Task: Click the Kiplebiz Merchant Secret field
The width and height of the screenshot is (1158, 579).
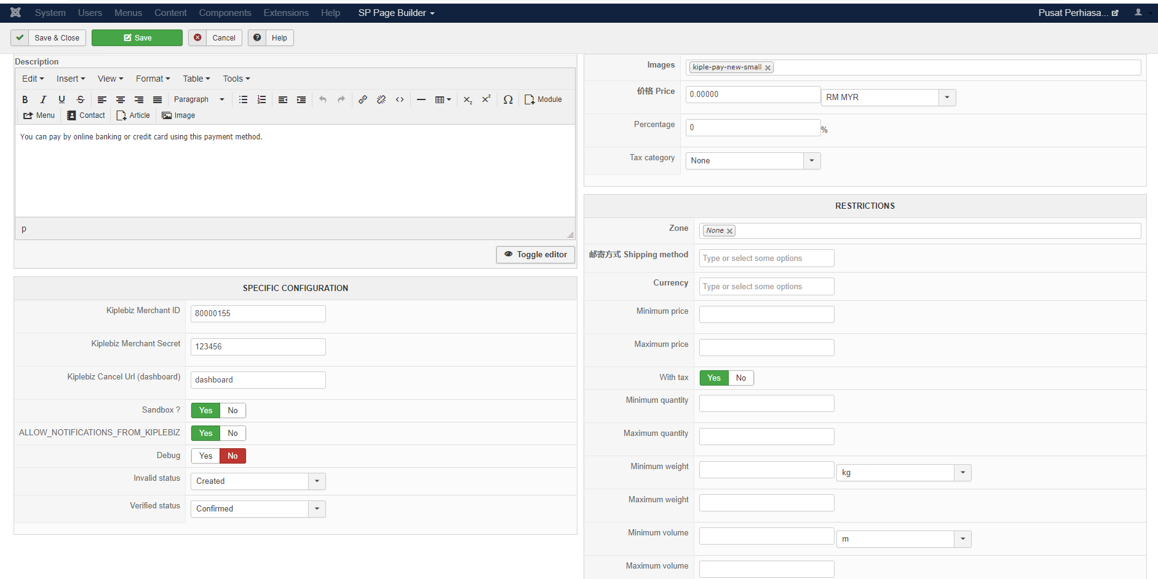Action: pyautogui.click(x=258, y=347)
